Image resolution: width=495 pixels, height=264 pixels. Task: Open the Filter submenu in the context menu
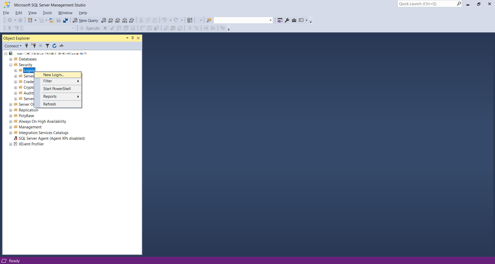tap(58, 81)
